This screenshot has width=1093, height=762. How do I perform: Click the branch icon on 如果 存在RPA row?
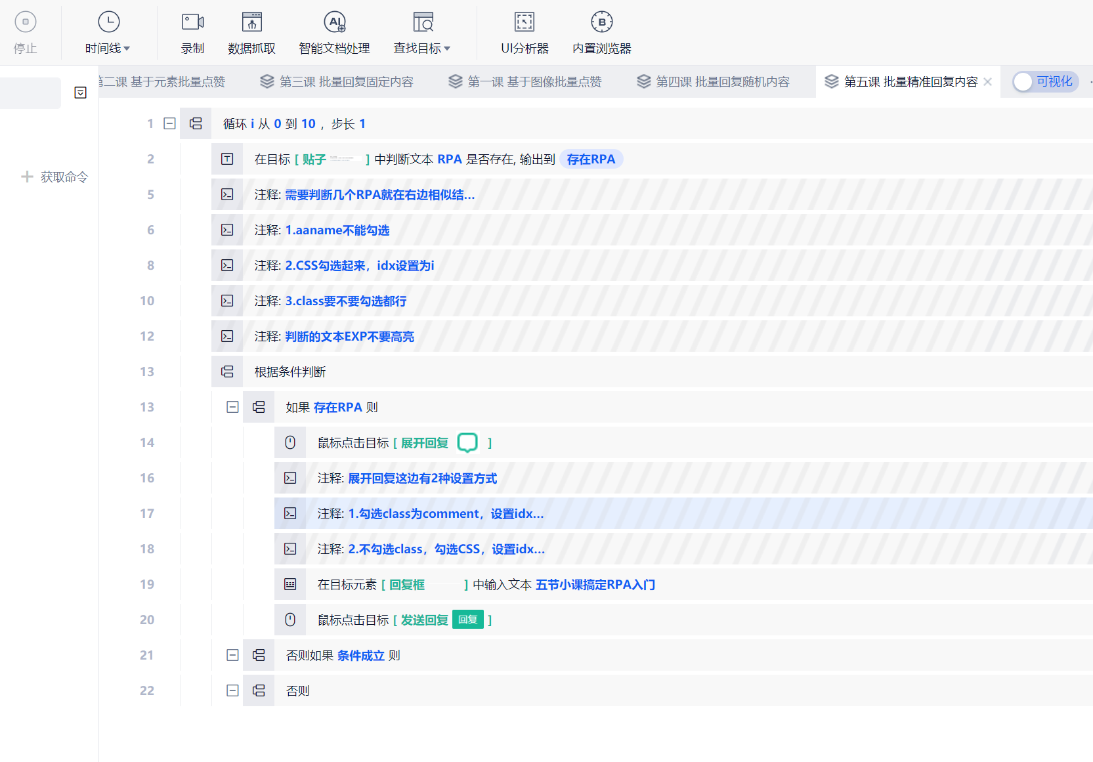(259, 407)
